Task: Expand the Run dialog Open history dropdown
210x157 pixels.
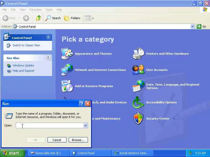Action: click(x=85, y=126)
